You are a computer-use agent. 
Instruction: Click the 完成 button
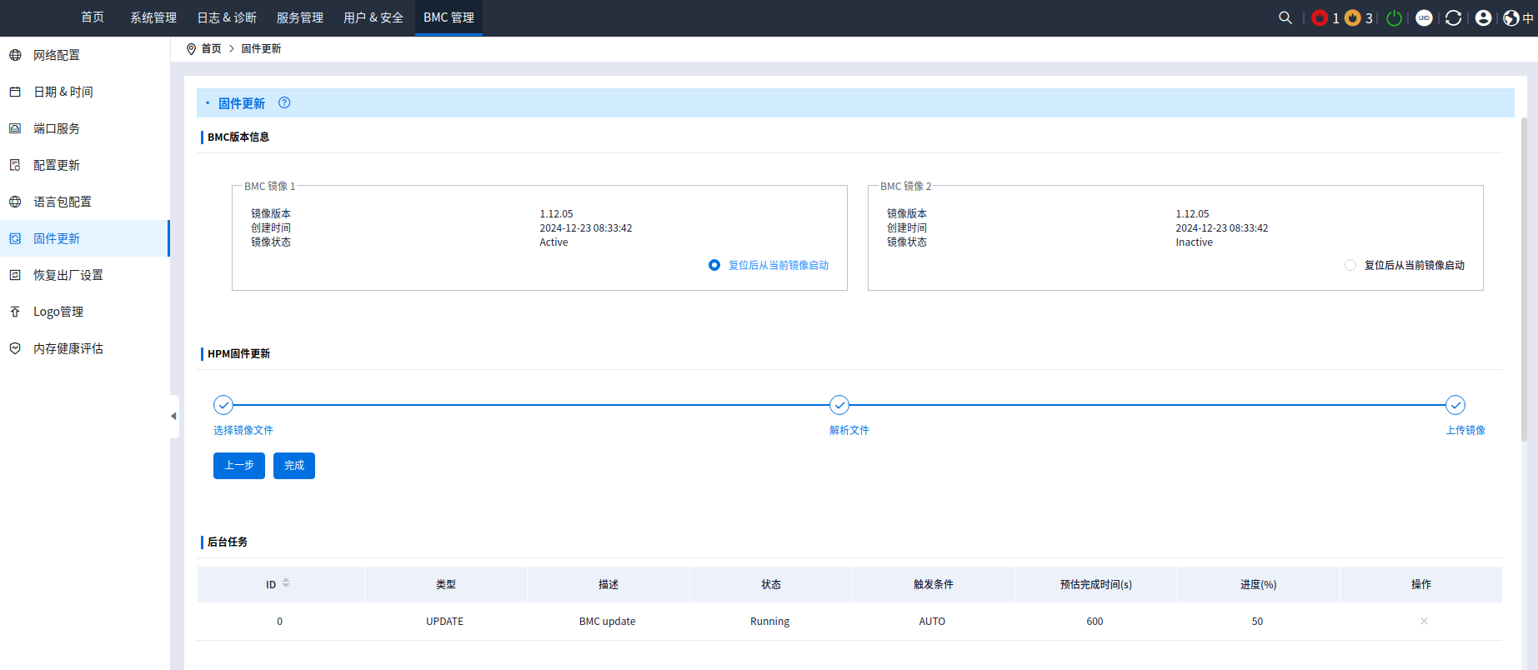(294, 466)
